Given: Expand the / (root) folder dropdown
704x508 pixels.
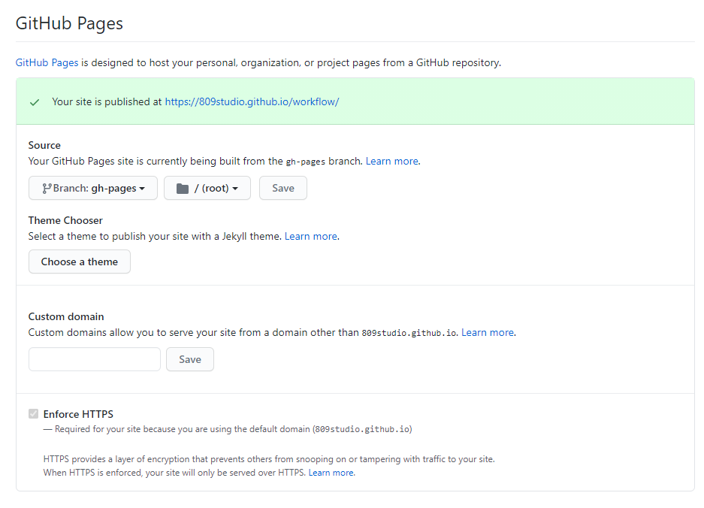Looking at the screenshot, I should point(207,188).
